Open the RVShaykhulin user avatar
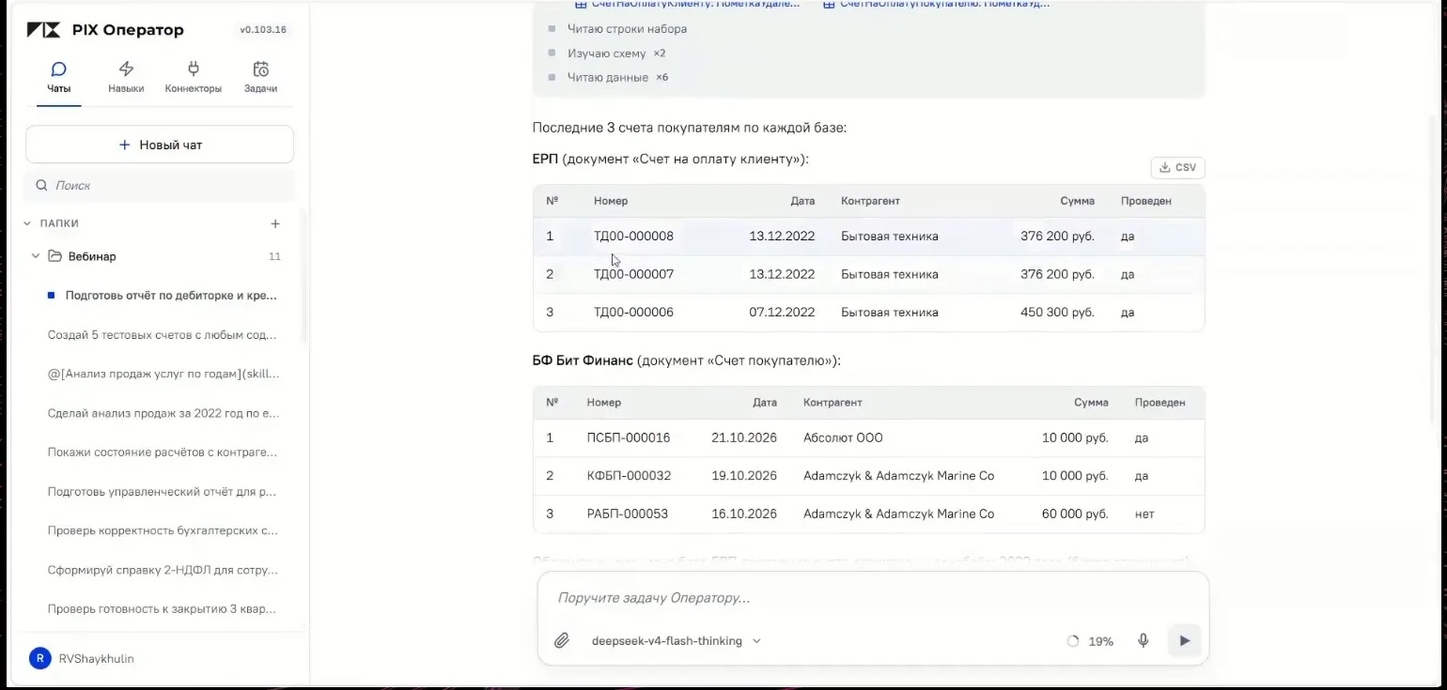This screenshot has width=1447, height=690. pos(39,658)
